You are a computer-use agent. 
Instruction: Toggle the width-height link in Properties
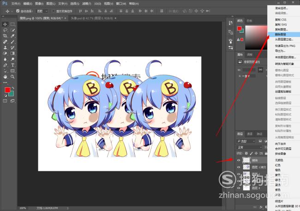coord(260,70)
